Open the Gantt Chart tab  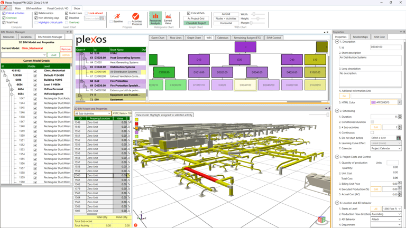(x=158, y=38)
